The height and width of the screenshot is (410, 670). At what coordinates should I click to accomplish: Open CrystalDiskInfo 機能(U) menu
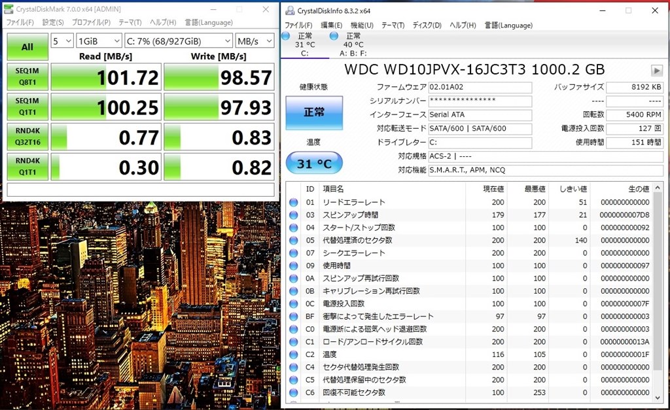tap(362, 26)
